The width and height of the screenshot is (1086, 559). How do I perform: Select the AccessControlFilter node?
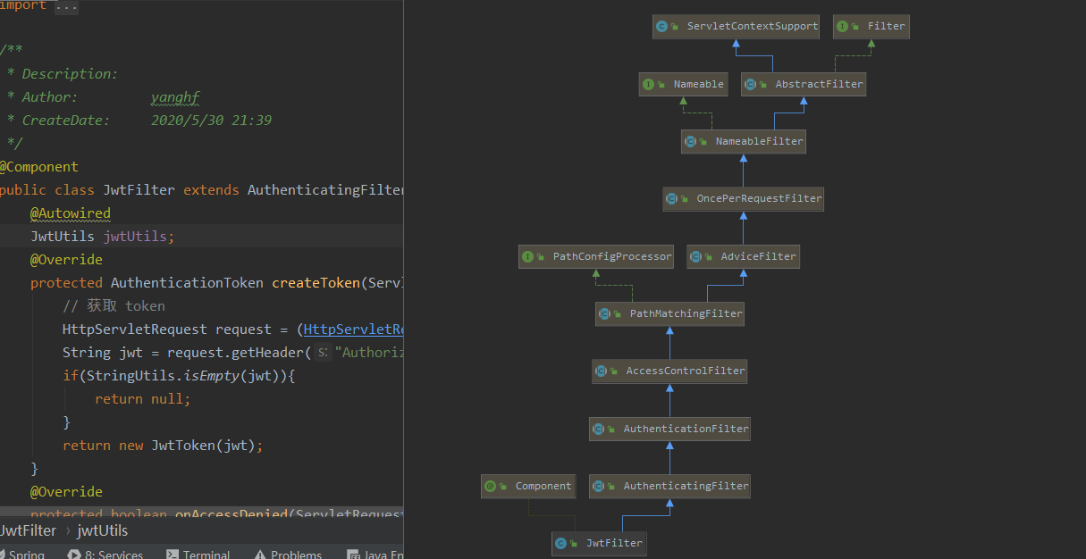coord(669,371)
